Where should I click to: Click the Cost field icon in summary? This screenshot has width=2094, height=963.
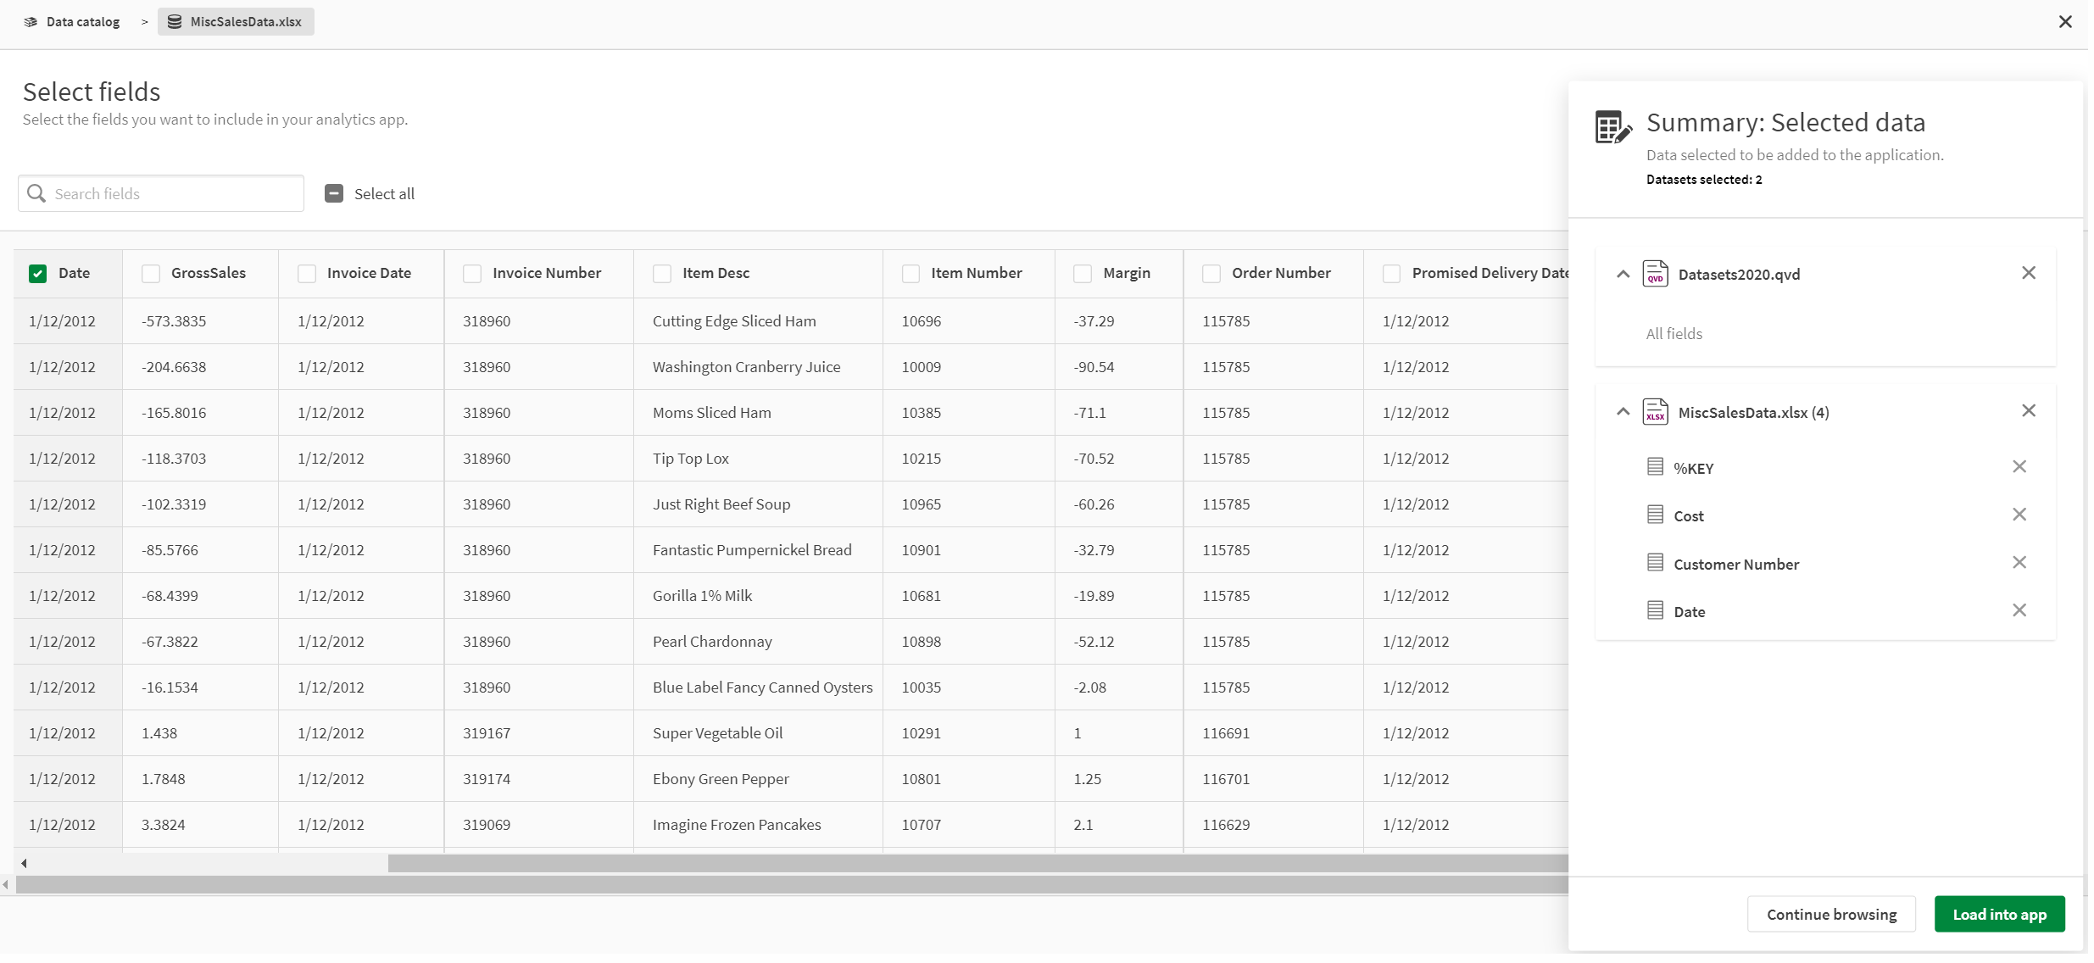[1655, 515]
